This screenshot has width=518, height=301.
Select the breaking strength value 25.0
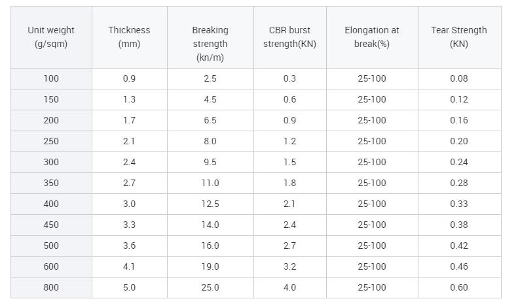(x=210, y=287)
